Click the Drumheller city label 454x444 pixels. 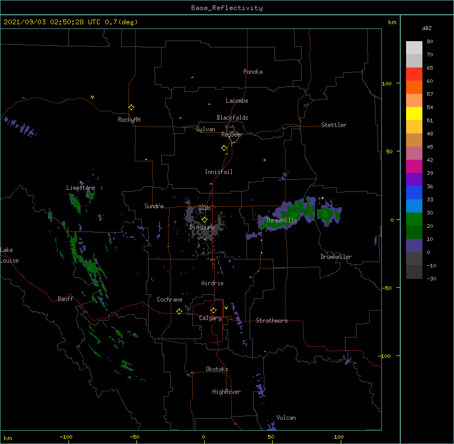point(336,257)
